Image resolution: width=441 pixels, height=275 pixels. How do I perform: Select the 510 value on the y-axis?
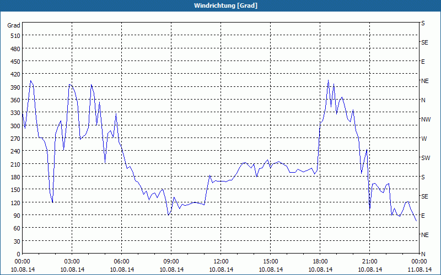[15, 36]
